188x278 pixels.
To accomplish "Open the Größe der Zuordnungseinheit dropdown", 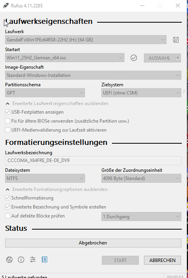I will (141, 178).
